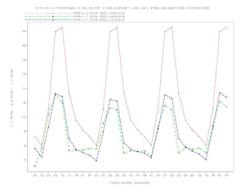Click x-axis forecast hour label 30
The height and width of the screenshot is (191, 247).
(103, 175)
